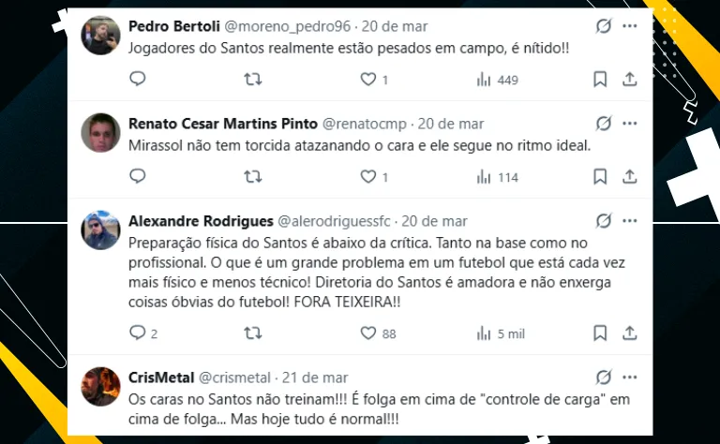Viewport: 720px width, 444px height.
Task: Like Alexandre Rodrigues's tweet
Action: pyautogui.click(x=368, y=333)
